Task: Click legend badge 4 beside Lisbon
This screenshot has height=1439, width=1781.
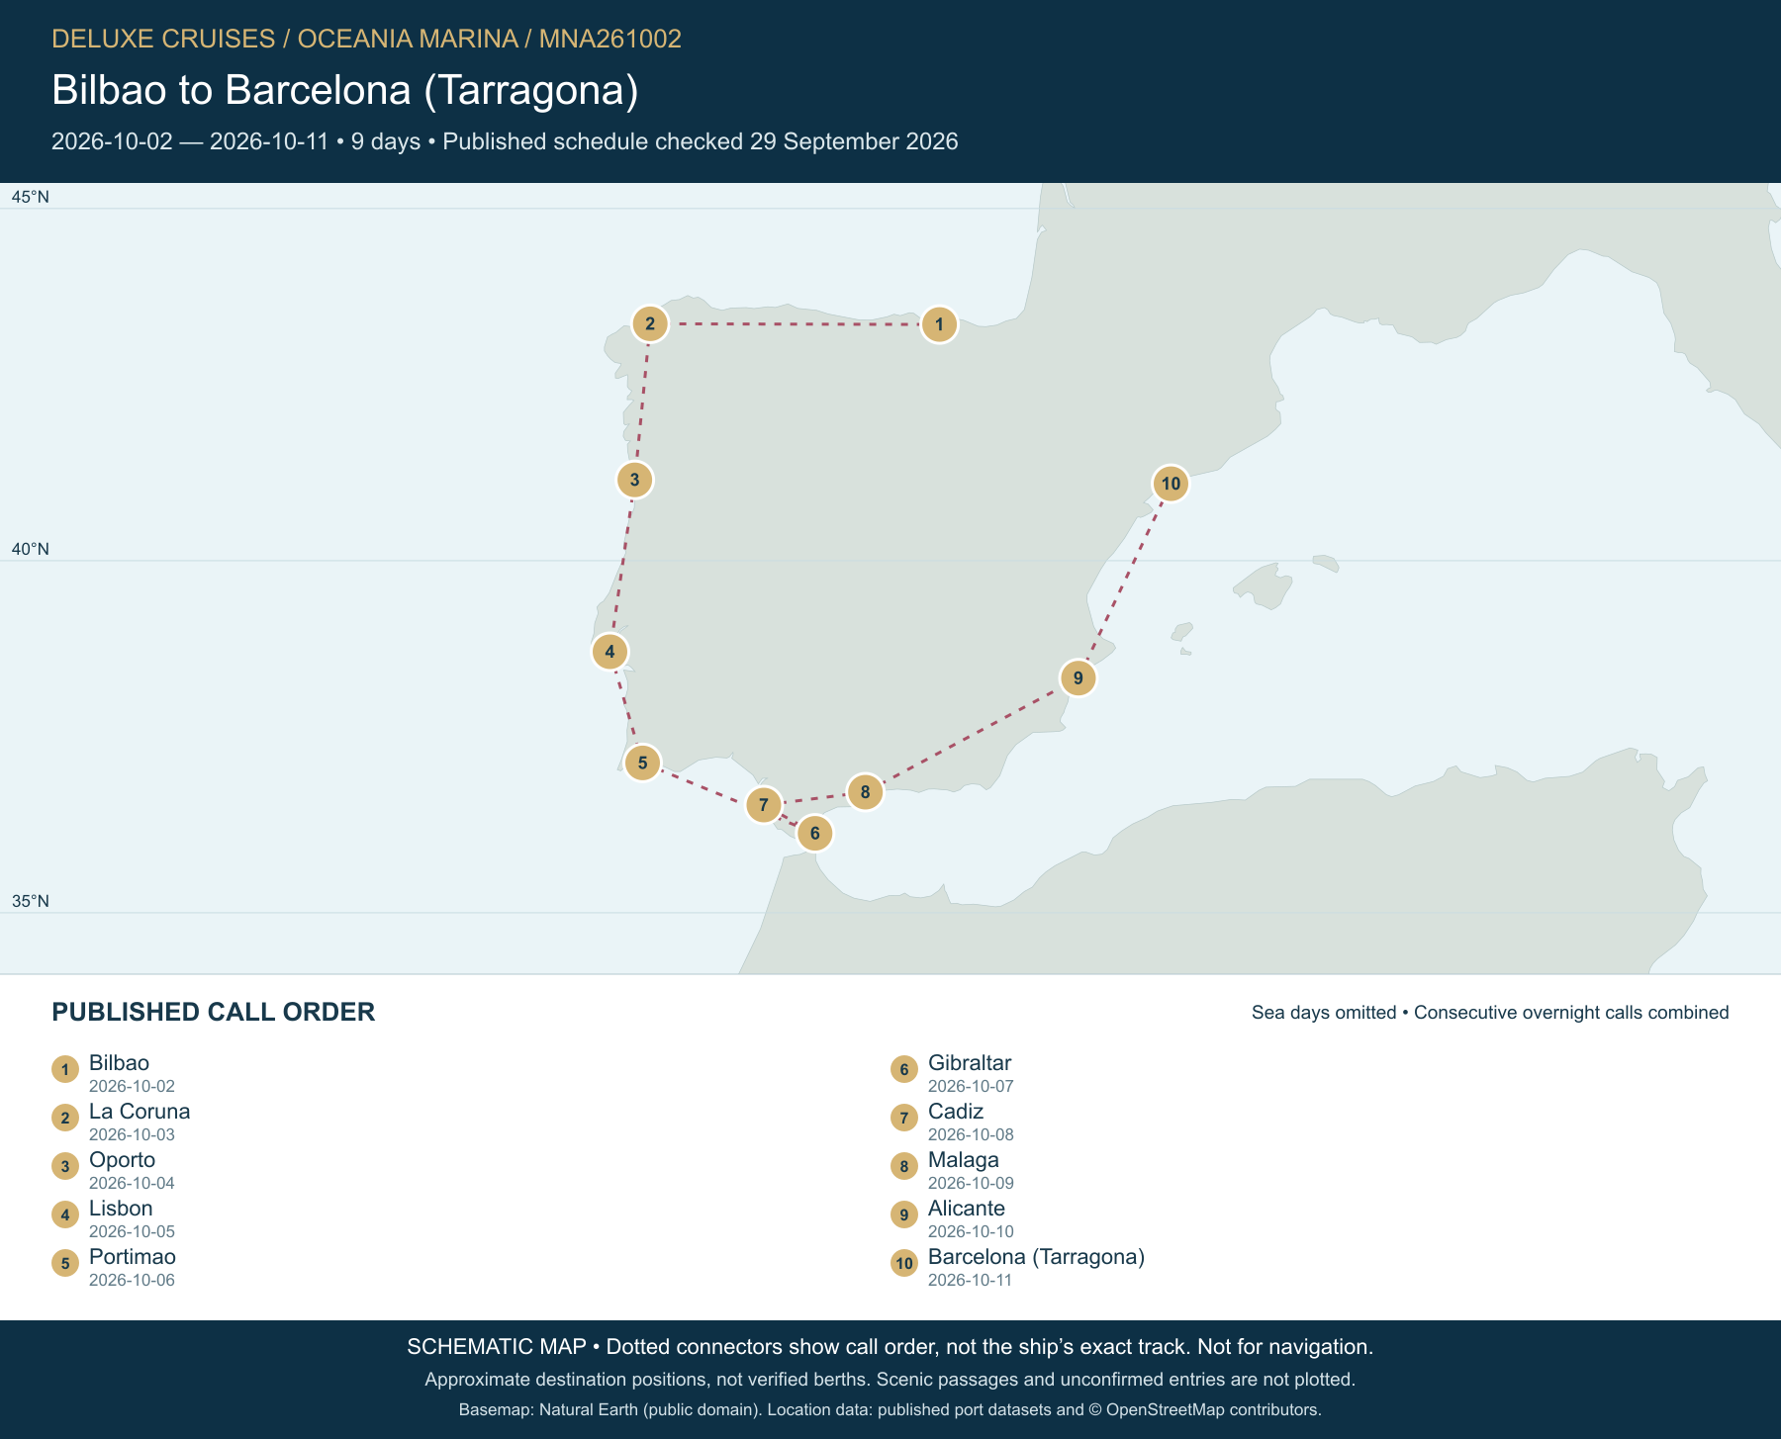Action: [65, 1214]
